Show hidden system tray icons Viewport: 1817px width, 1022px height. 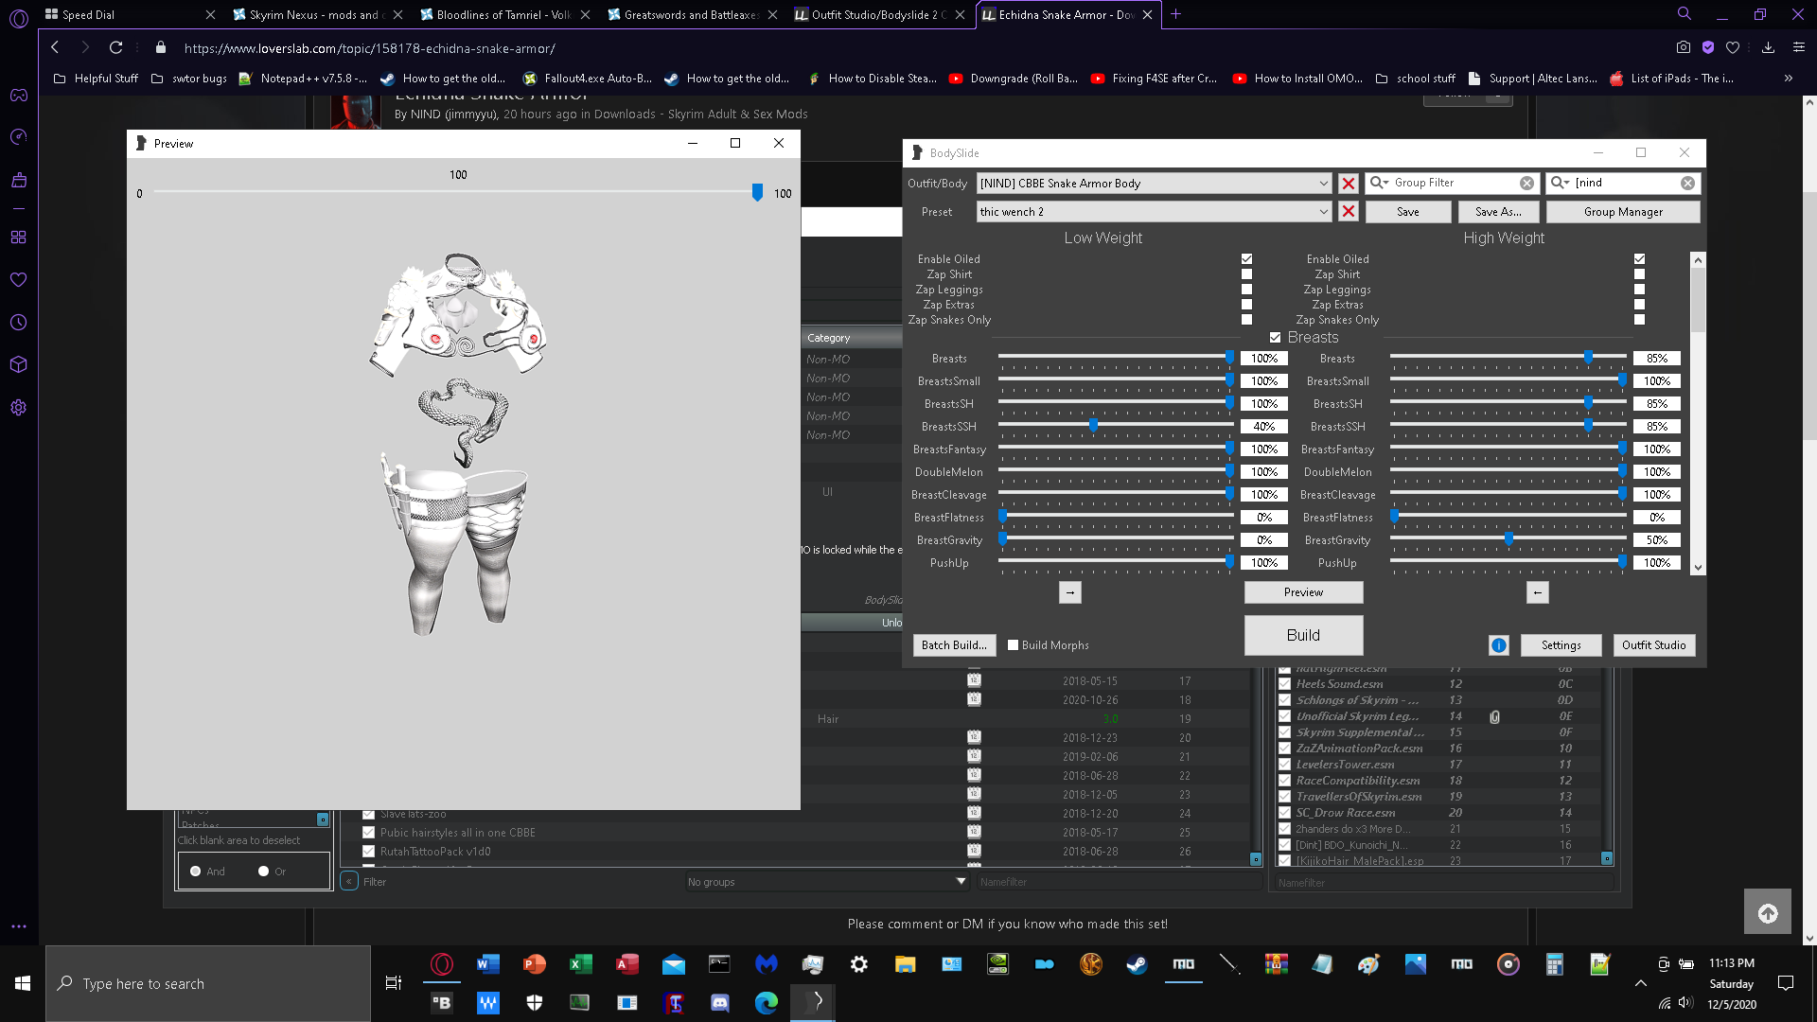(1640, 983)
